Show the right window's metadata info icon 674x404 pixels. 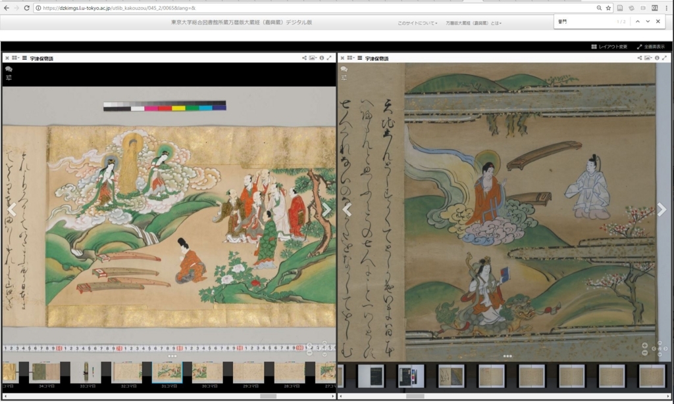tap(657, 58)
